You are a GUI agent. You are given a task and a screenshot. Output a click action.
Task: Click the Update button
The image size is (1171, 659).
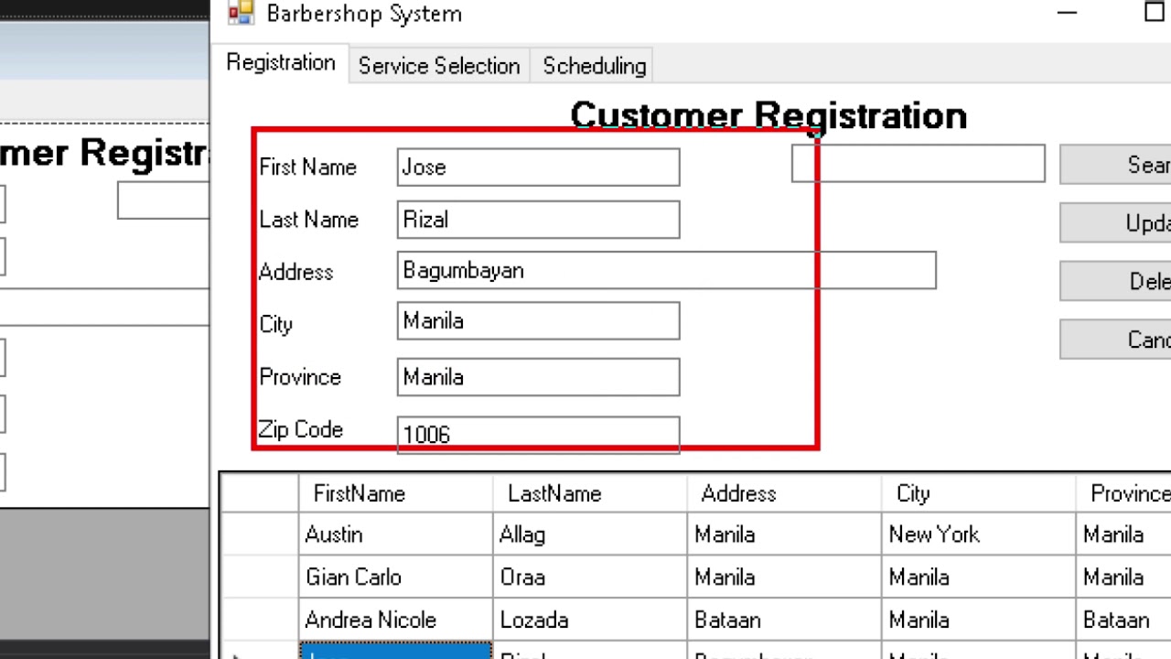pos(1115,223)
